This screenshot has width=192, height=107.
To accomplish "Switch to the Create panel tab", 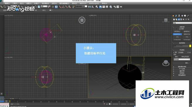I will coord(173,16).
